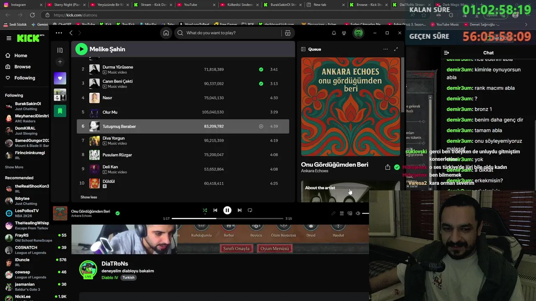Play track Düldül
Screen dimensions: 536x301
pyautogui.click(x=183, y=183)
